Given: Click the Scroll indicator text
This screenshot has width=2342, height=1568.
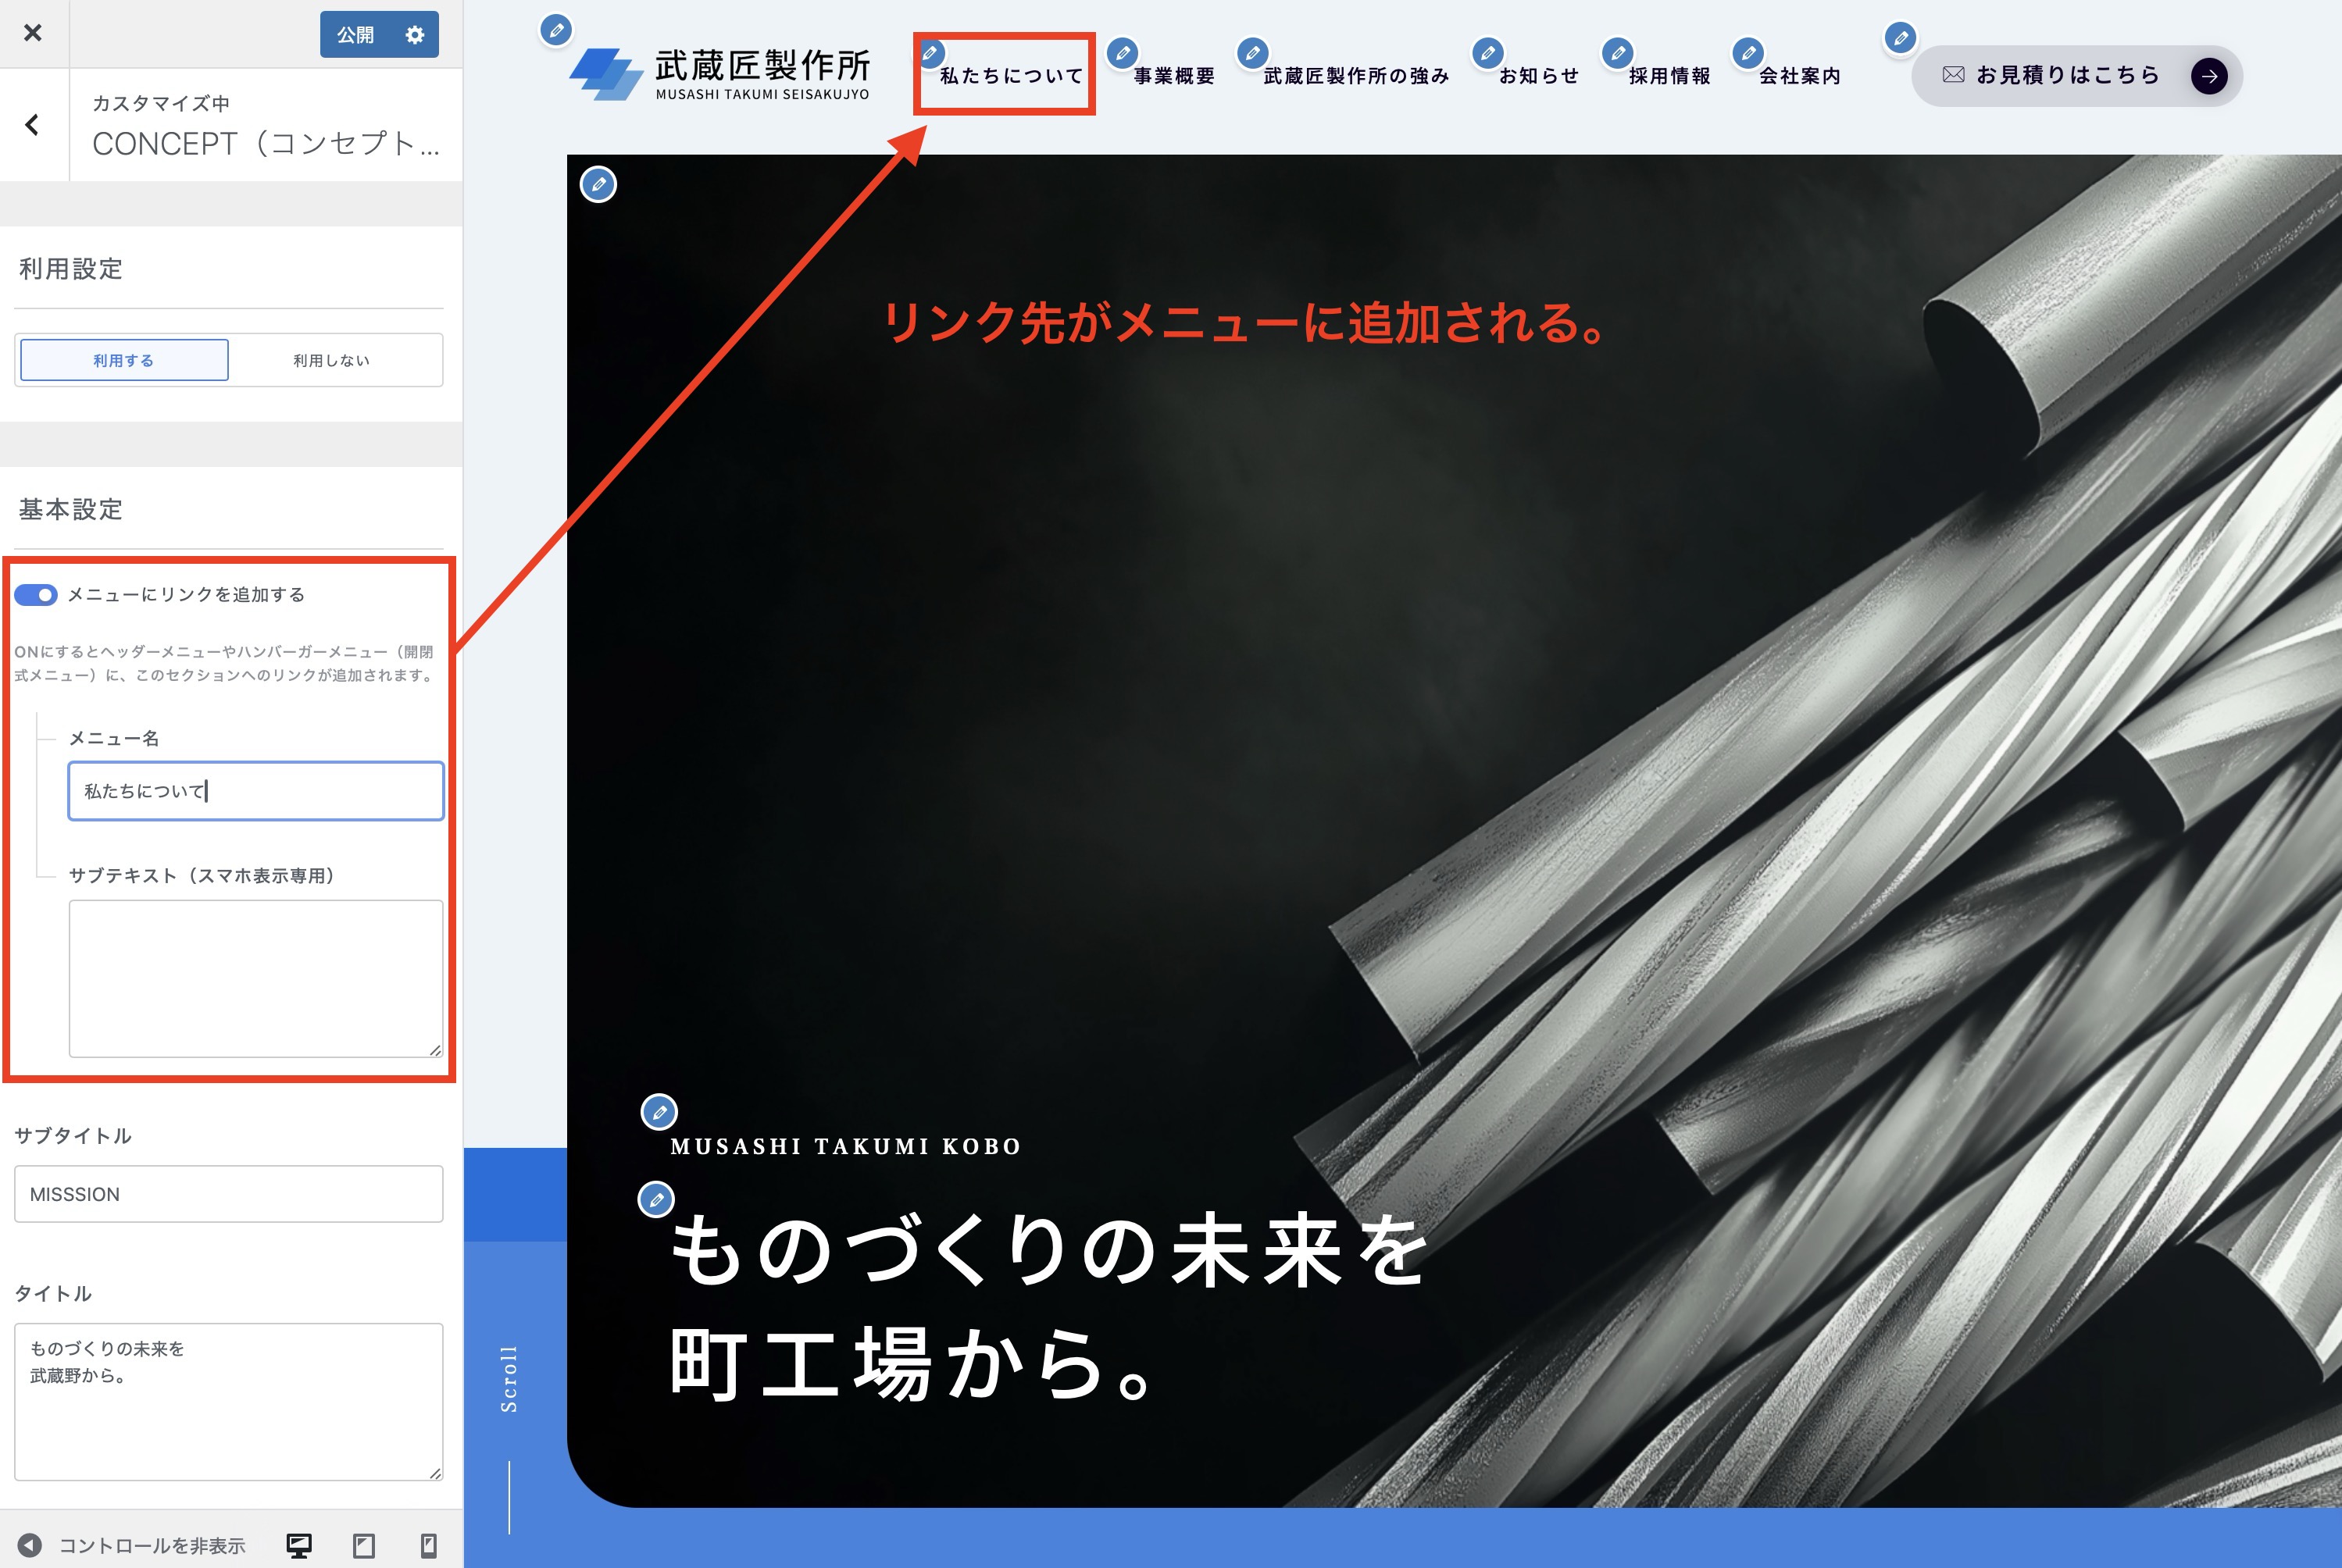Looking at the screenshot, I should click(509, 1379).
